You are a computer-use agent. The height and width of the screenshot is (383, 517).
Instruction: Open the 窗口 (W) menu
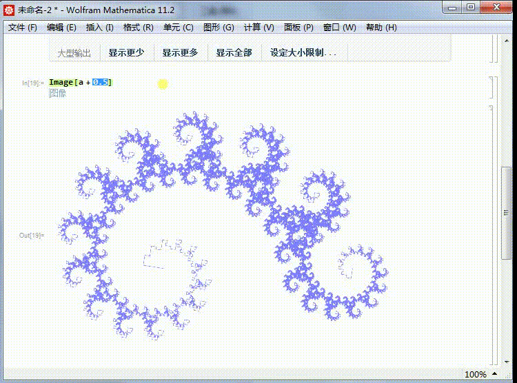pyautogui.click(x=340, y=28)
